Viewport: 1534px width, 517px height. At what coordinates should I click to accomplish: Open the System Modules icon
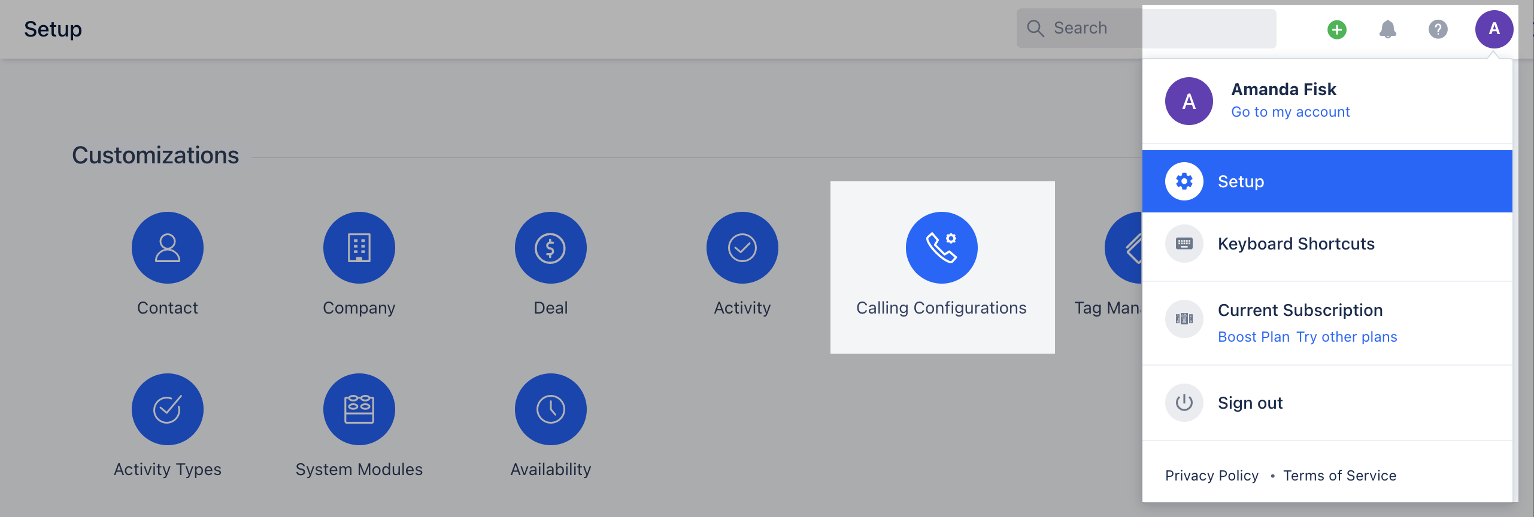(359, 409)
